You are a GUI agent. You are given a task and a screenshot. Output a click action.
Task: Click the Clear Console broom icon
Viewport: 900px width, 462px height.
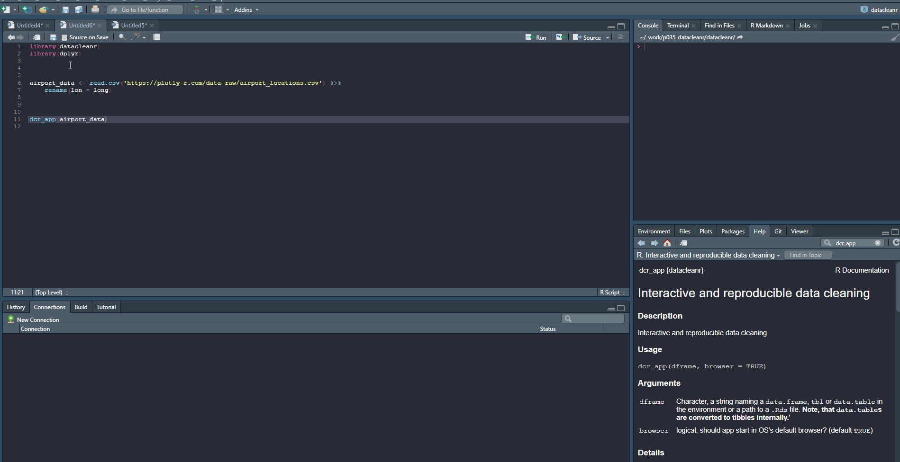point(894,37)
